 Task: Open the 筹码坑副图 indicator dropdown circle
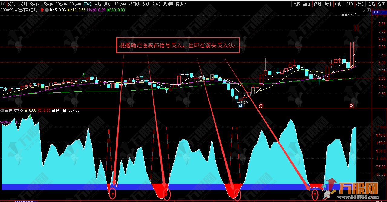click(2, 111)
